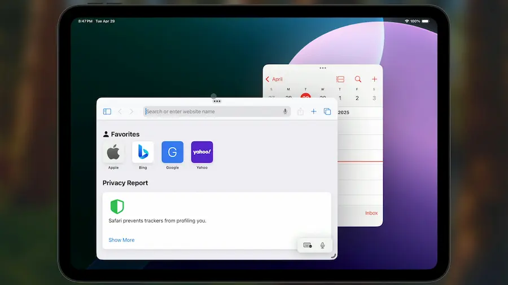Click the Safari share icon

click(300, 112)
